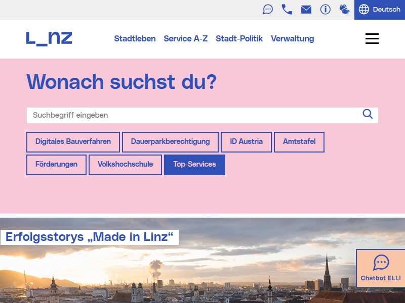
Task: Open the email envelope icon
Action: tap(306, 10)
